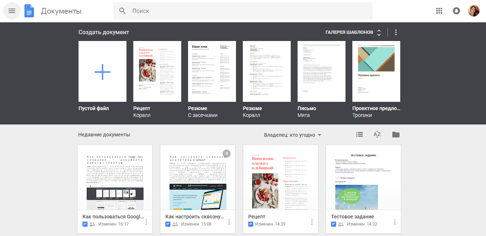Open the 'Письмо Мята' template thumbnail
The image size is (486, 236).
click(x=321, y=71)
